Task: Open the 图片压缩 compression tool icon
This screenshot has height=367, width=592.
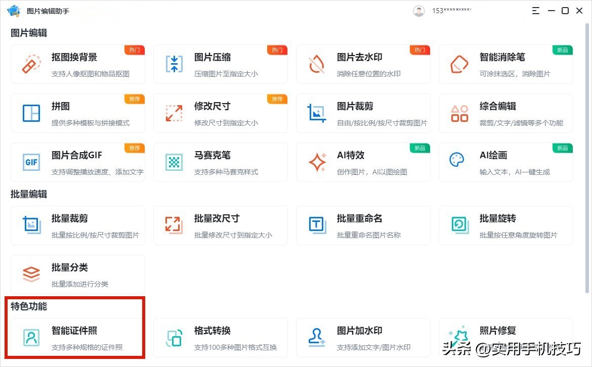Action: tap(173, 64)
